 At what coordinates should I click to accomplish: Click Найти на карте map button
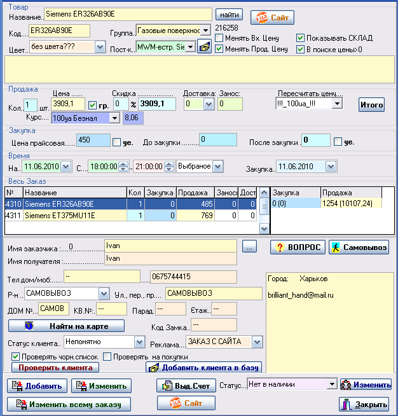[x=67, y=326]
